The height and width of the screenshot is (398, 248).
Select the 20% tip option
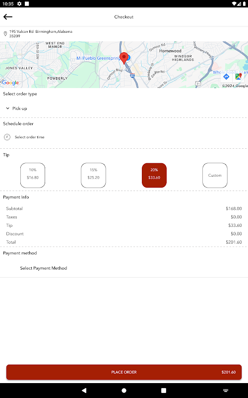154,176
